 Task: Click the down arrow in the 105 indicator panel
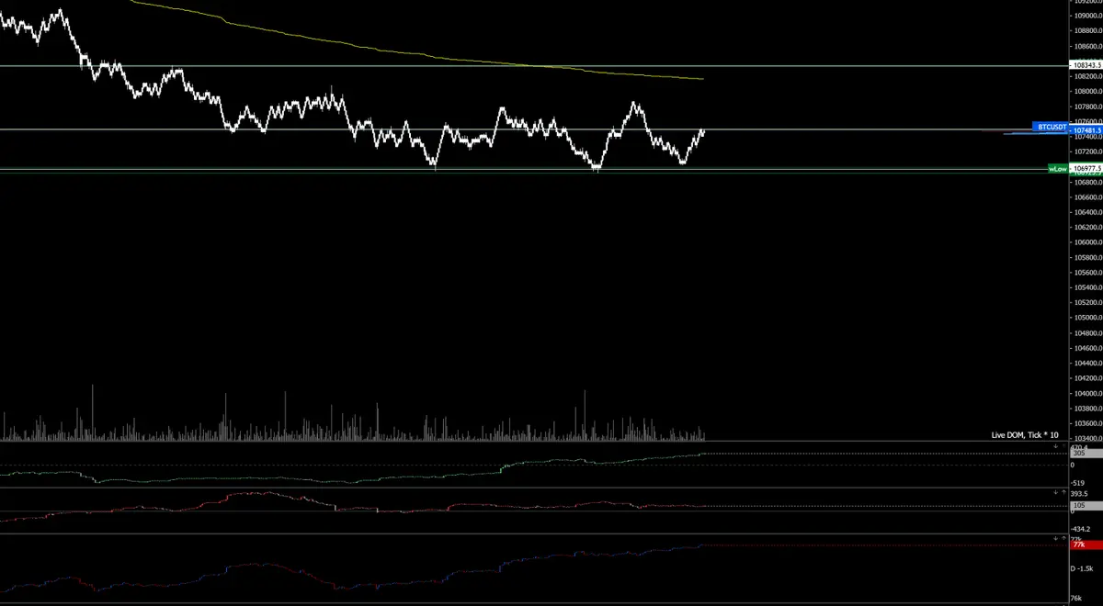click(1056, 492)
